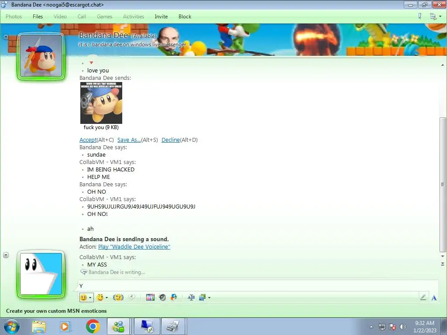Open the Messenger Plus scripts icon
This screenshot has height=335, width=447.
click(x=174, y=297)
